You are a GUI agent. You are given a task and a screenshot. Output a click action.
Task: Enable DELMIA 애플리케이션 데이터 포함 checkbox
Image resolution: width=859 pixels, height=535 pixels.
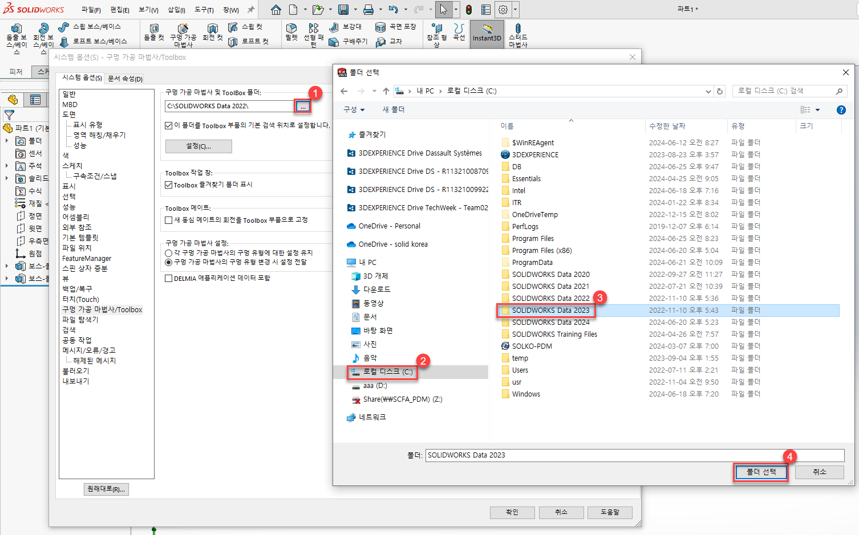click(169, 278)
